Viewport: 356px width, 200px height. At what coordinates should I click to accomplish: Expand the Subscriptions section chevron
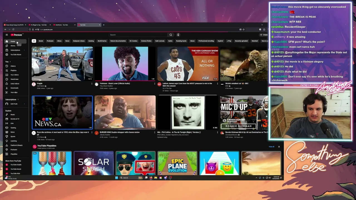click(18, 99)
